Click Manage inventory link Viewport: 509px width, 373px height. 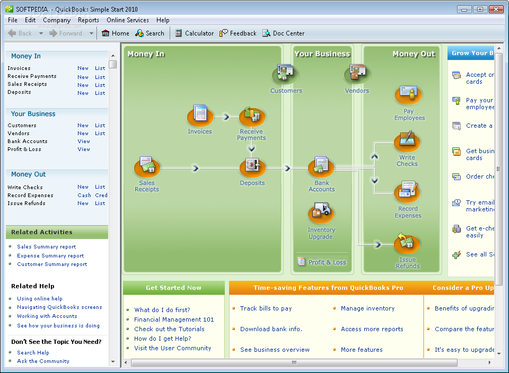368,308
